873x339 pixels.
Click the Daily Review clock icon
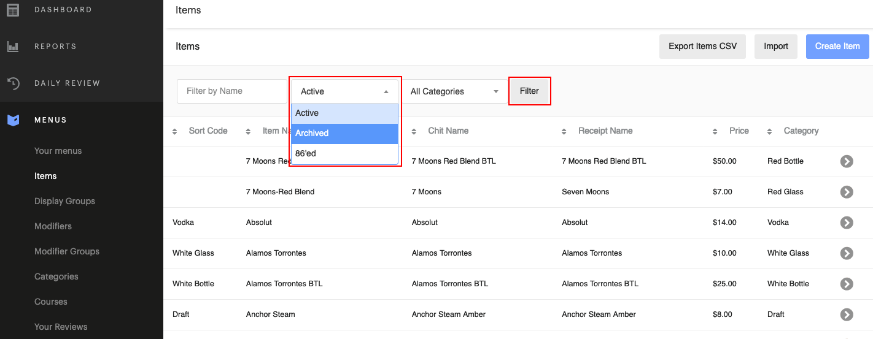[x=13, y=83]
